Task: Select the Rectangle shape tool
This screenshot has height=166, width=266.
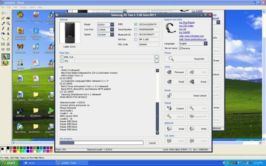Action: [x=3, y=44]
